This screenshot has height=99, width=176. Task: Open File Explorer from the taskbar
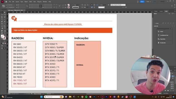pos(70,97)
